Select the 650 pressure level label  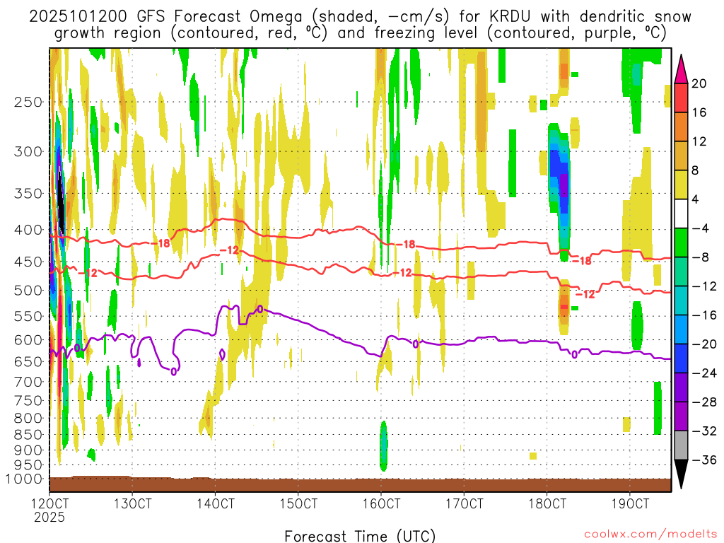tap(28, 361)
